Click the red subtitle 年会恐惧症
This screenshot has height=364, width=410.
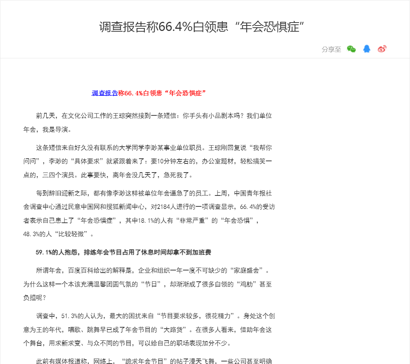186,93
